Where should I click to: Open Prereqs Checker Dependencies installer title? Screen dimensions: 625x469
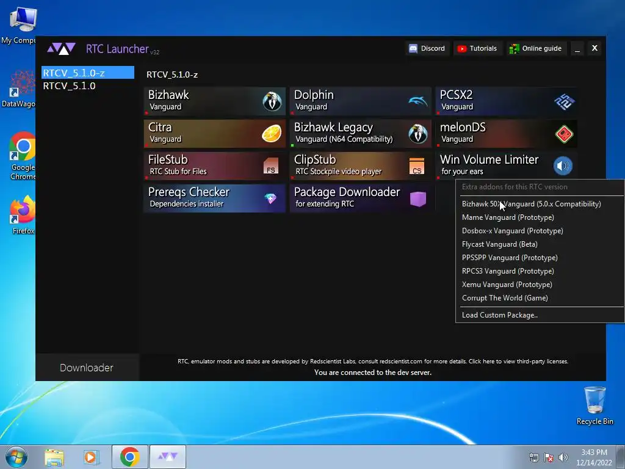(189, 192)
